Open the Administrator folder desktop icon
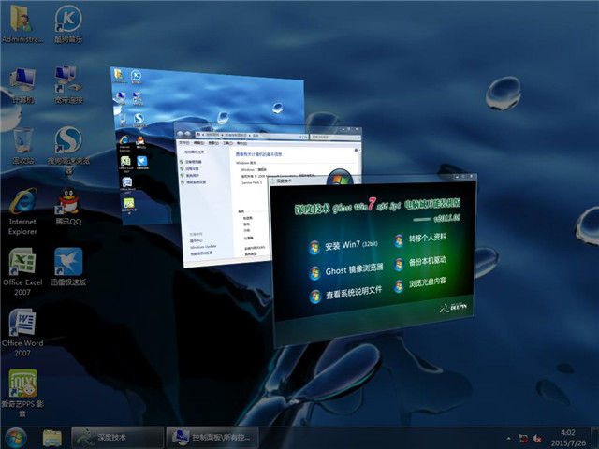 point(22,22)
